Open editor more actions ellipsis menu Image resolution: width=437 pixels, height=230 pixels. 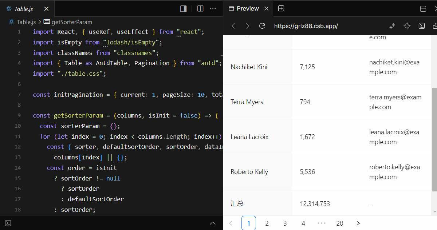[213, 9]
